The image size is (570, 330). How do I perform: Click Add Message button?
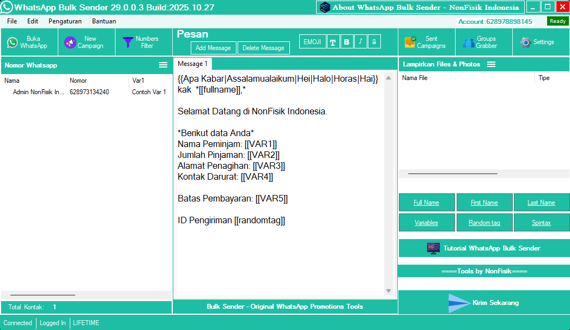pyautogui.click(x=213, y=48)
